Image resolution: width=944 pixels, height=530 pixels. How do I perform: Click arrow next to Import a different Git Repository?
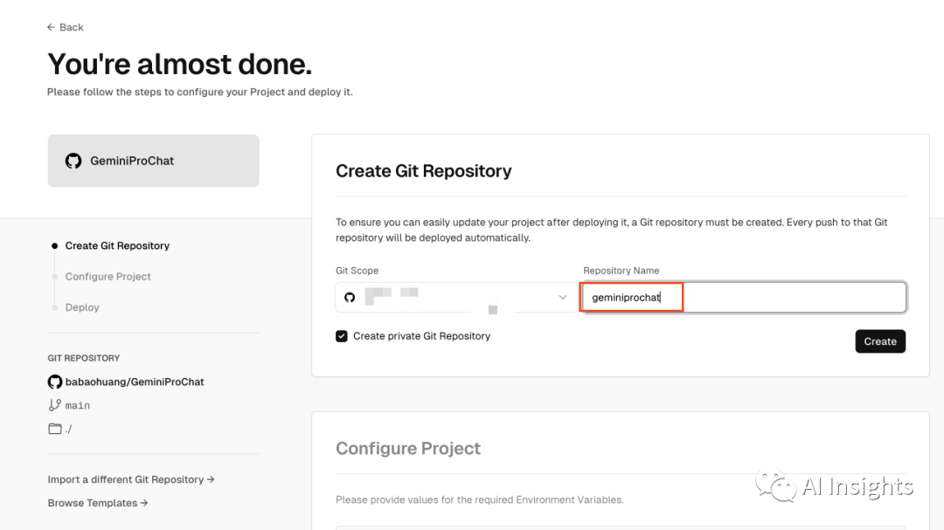211,479
